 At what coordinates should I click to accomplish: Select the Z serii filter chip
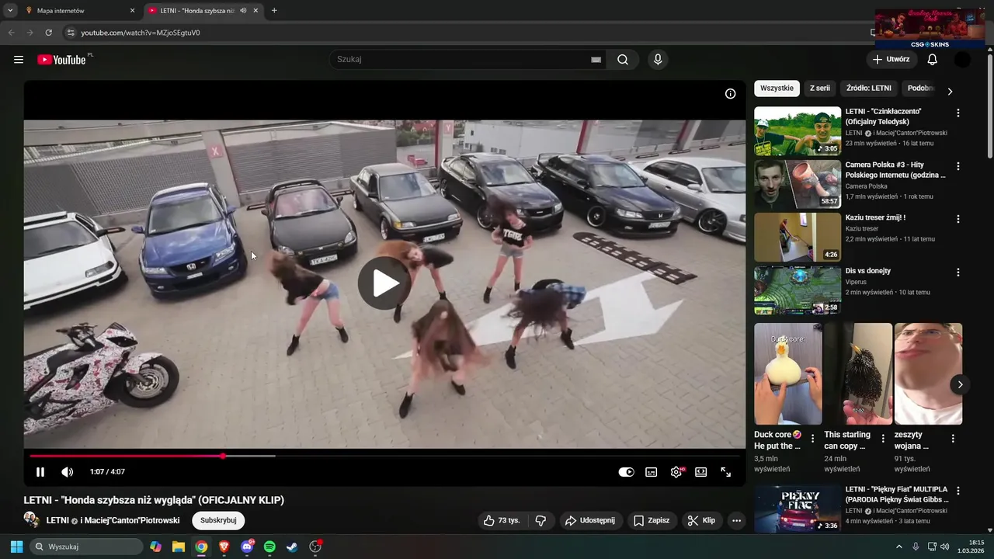(x=820, y=89)
